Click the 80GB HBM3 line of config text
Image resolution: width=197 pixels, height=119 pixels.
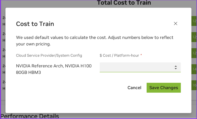click(x=28, y=73)
